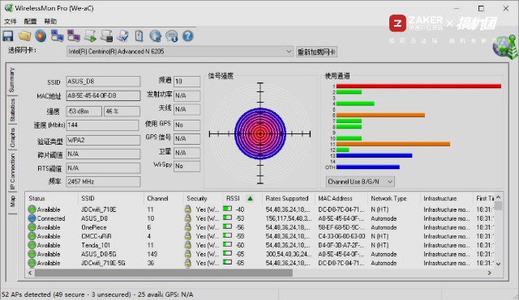Click the blue channel 13 usage bar
This screenshot has width=519, height=300.
pyautogui.click(x=374, y=155)
